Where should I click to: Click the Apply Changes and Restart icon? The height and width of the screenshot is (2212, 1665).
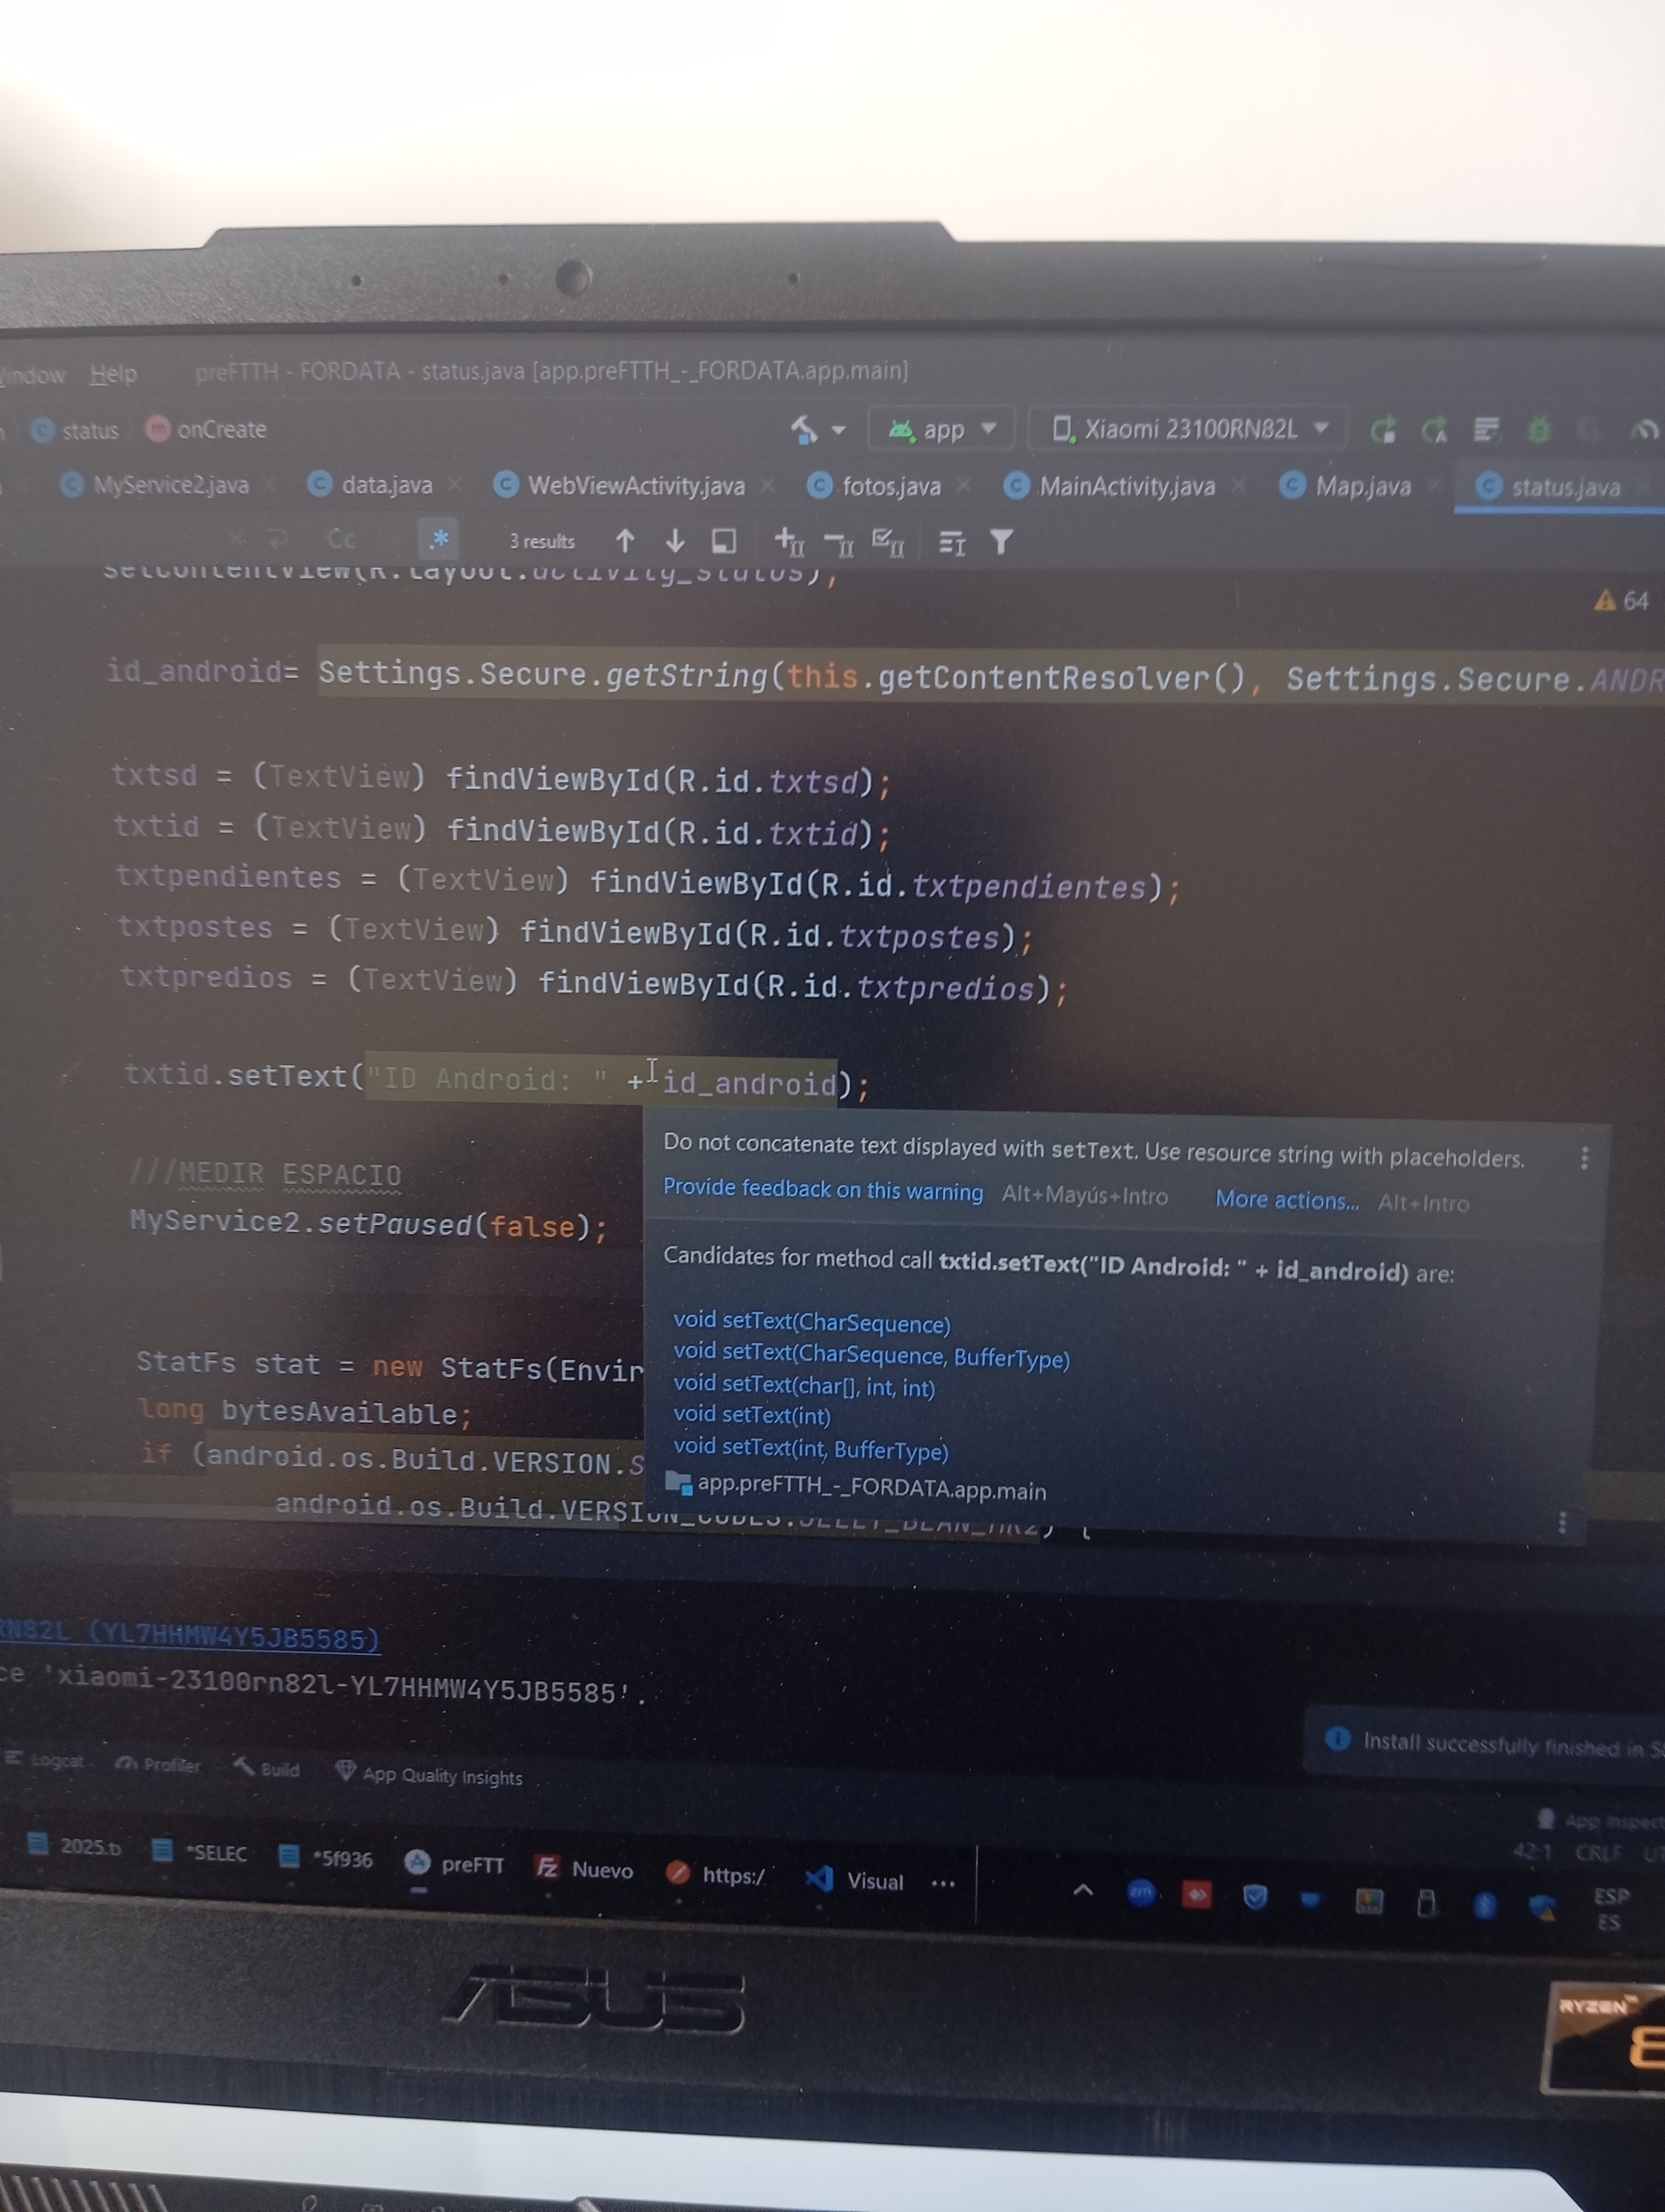1382,430
